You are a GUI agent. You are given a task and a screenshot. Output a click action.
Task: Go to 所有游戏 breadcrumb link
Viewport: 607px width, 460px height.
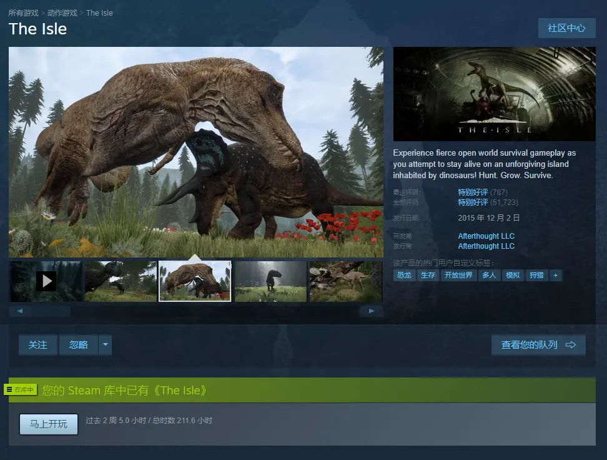pos(23,12)
